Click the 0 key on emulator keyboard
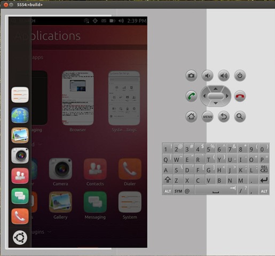 (264, 148)
